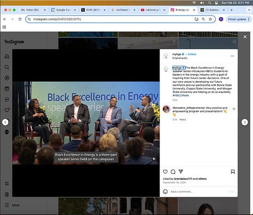
Task: Go back with the browser back arrow
Action: [5, 19]
